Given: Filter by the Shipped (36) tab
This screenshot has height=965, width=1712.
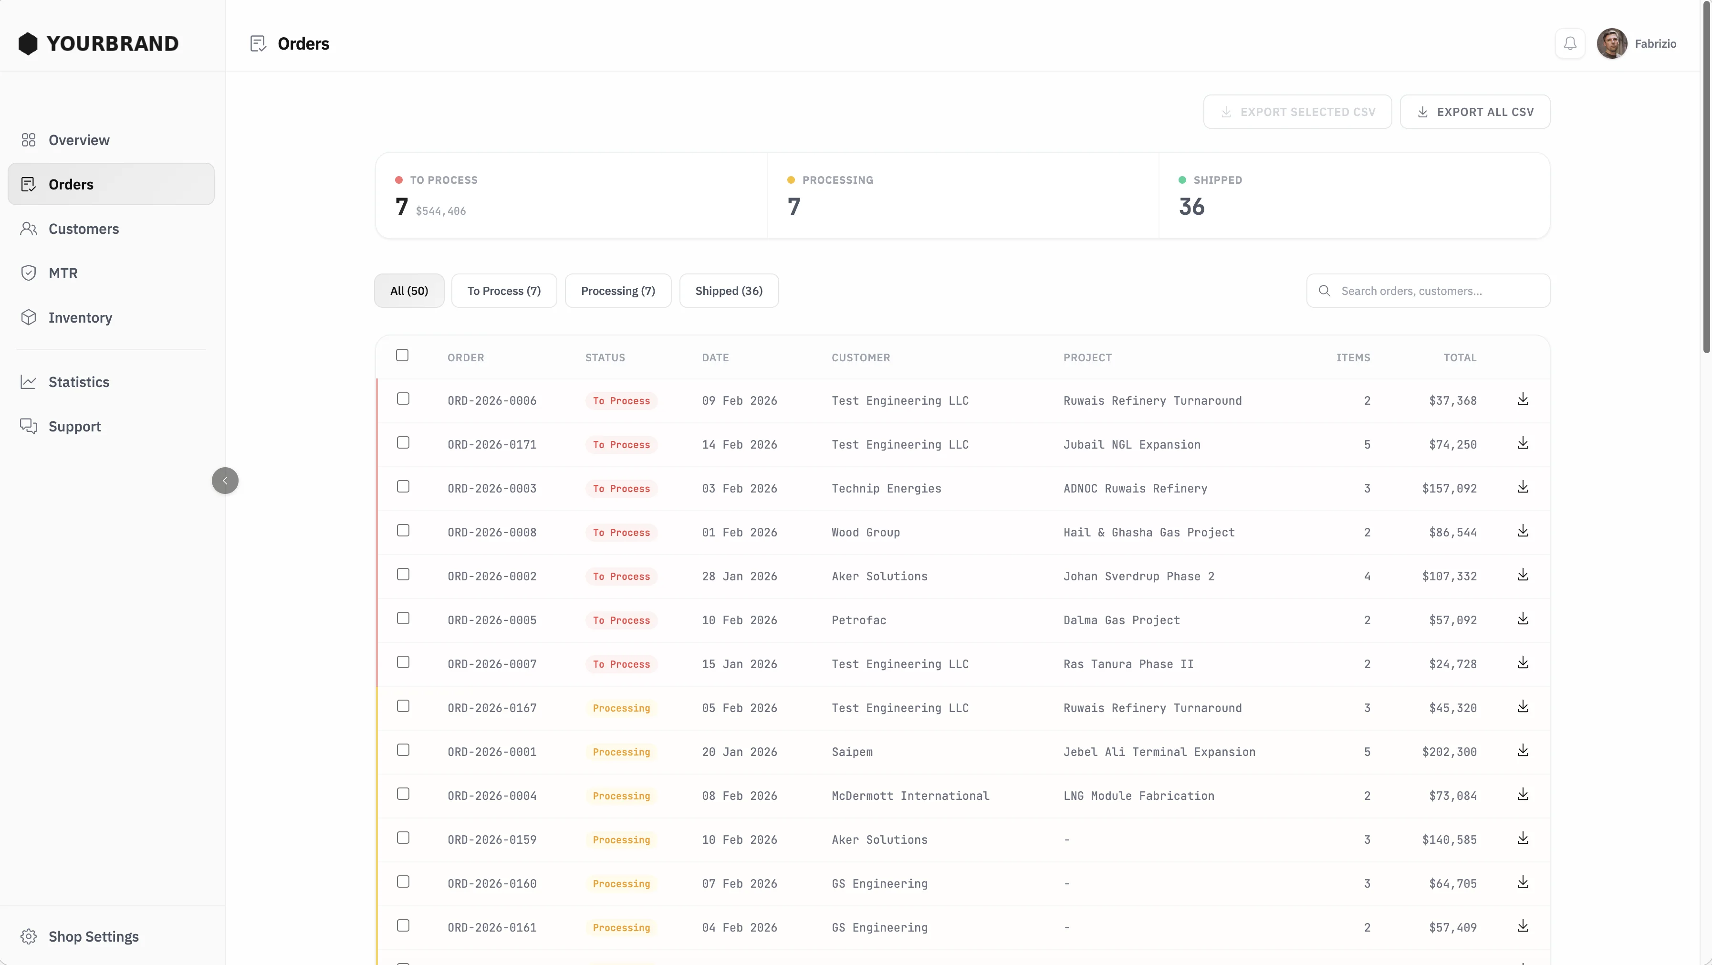Looking at the screenshot, I should point(729,291).
